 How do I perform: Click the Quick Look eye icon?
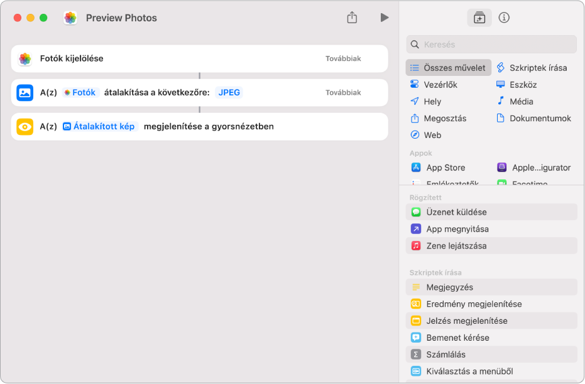pos(25,126)
